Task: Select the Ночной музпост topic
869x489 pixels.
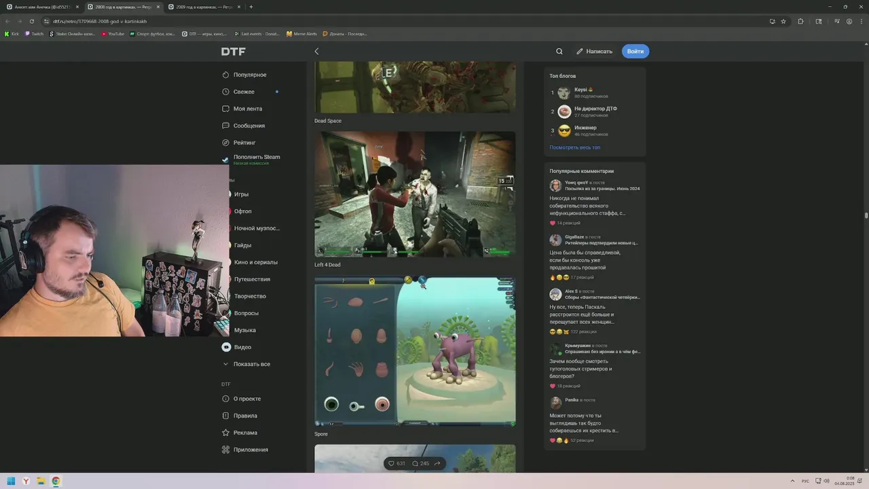Action: [257, 228]
